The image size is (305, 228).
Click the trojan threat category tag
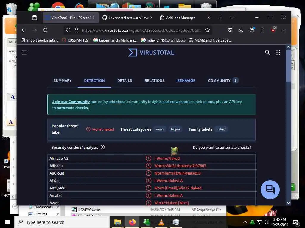click(175, 129)
